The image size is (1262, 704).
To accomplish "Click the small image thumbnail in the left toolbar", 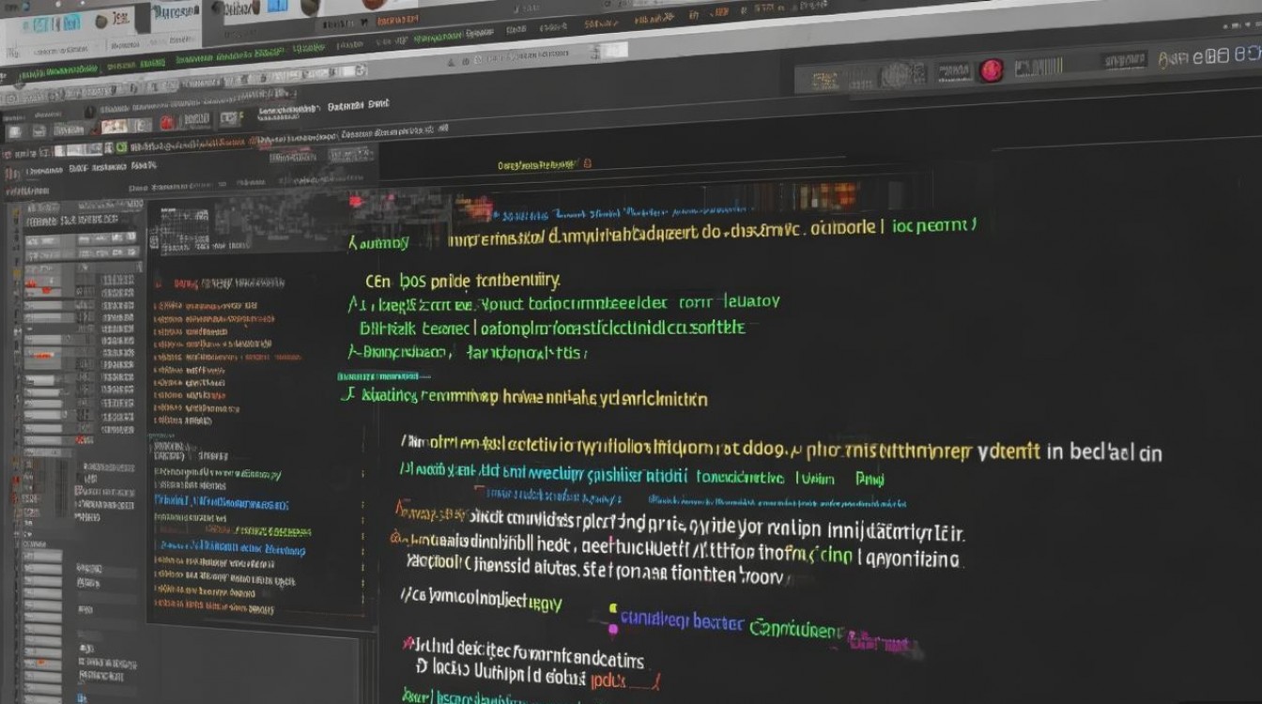I will [115, 126].
